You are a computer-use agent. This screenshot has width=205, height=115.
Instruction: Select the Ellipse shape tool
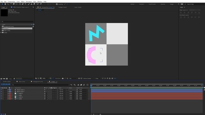coord(20,4)
